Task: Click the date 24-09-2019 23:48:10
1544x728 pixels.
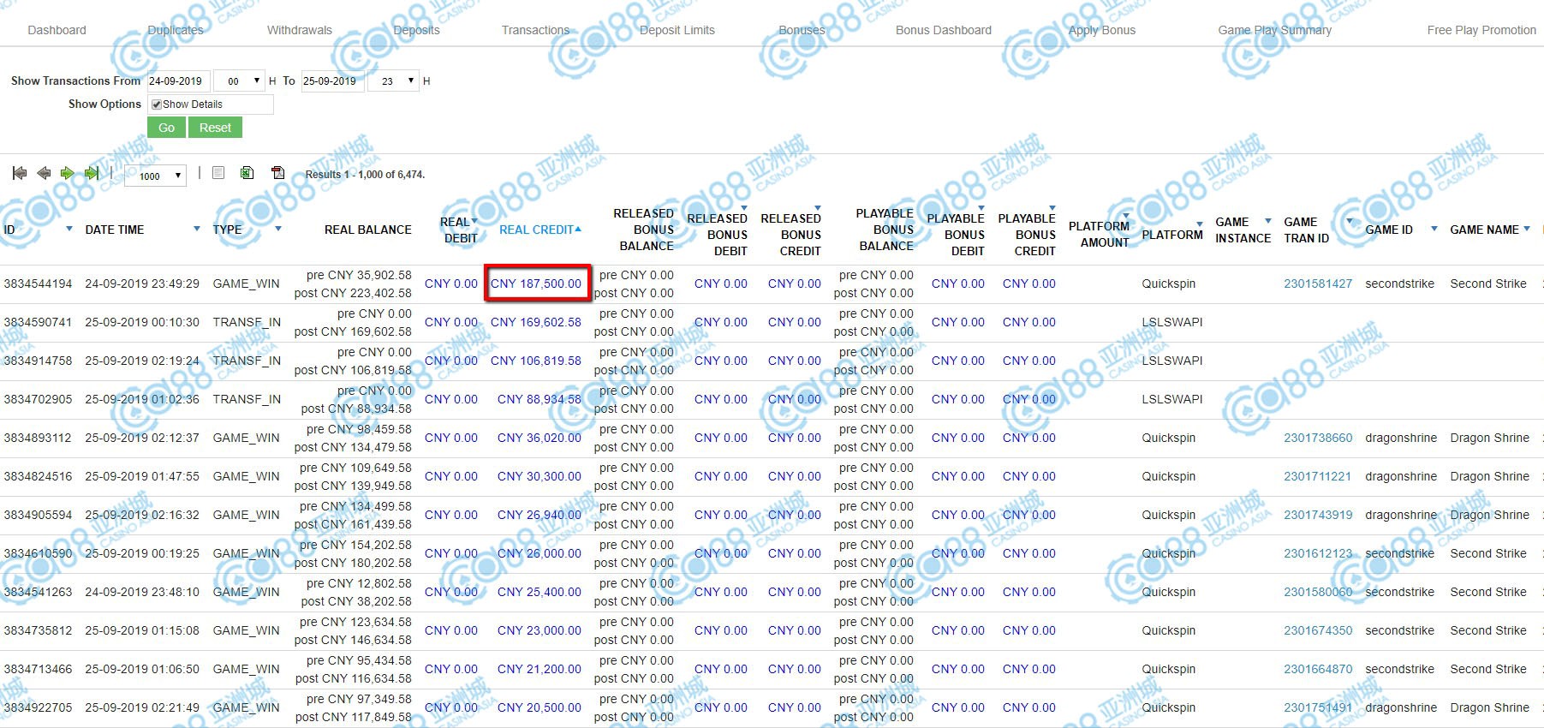Action: click(x=142, y=592)
